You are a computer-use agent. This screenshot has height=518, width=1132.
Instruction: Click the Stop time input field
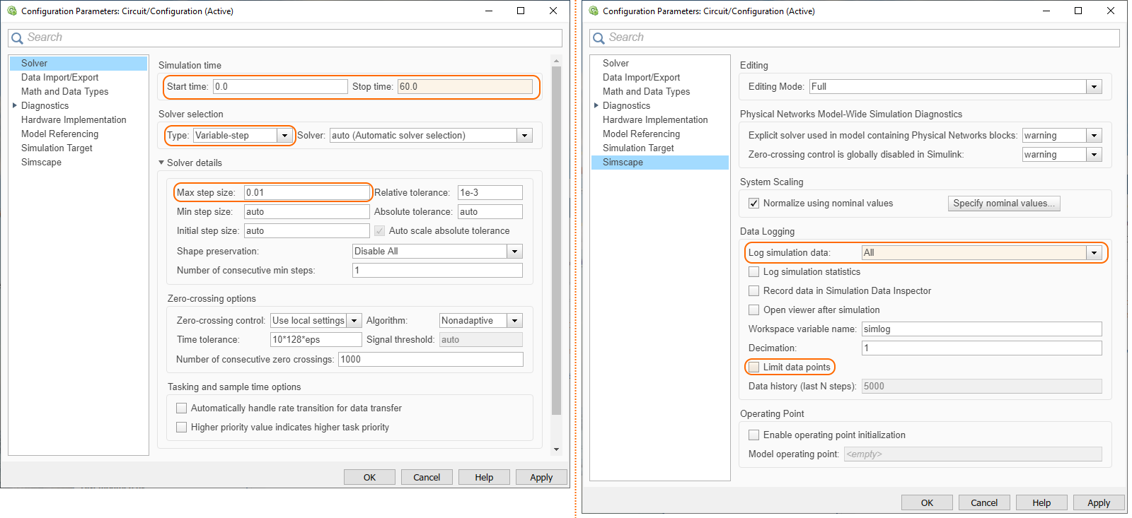tap(464, 87)
